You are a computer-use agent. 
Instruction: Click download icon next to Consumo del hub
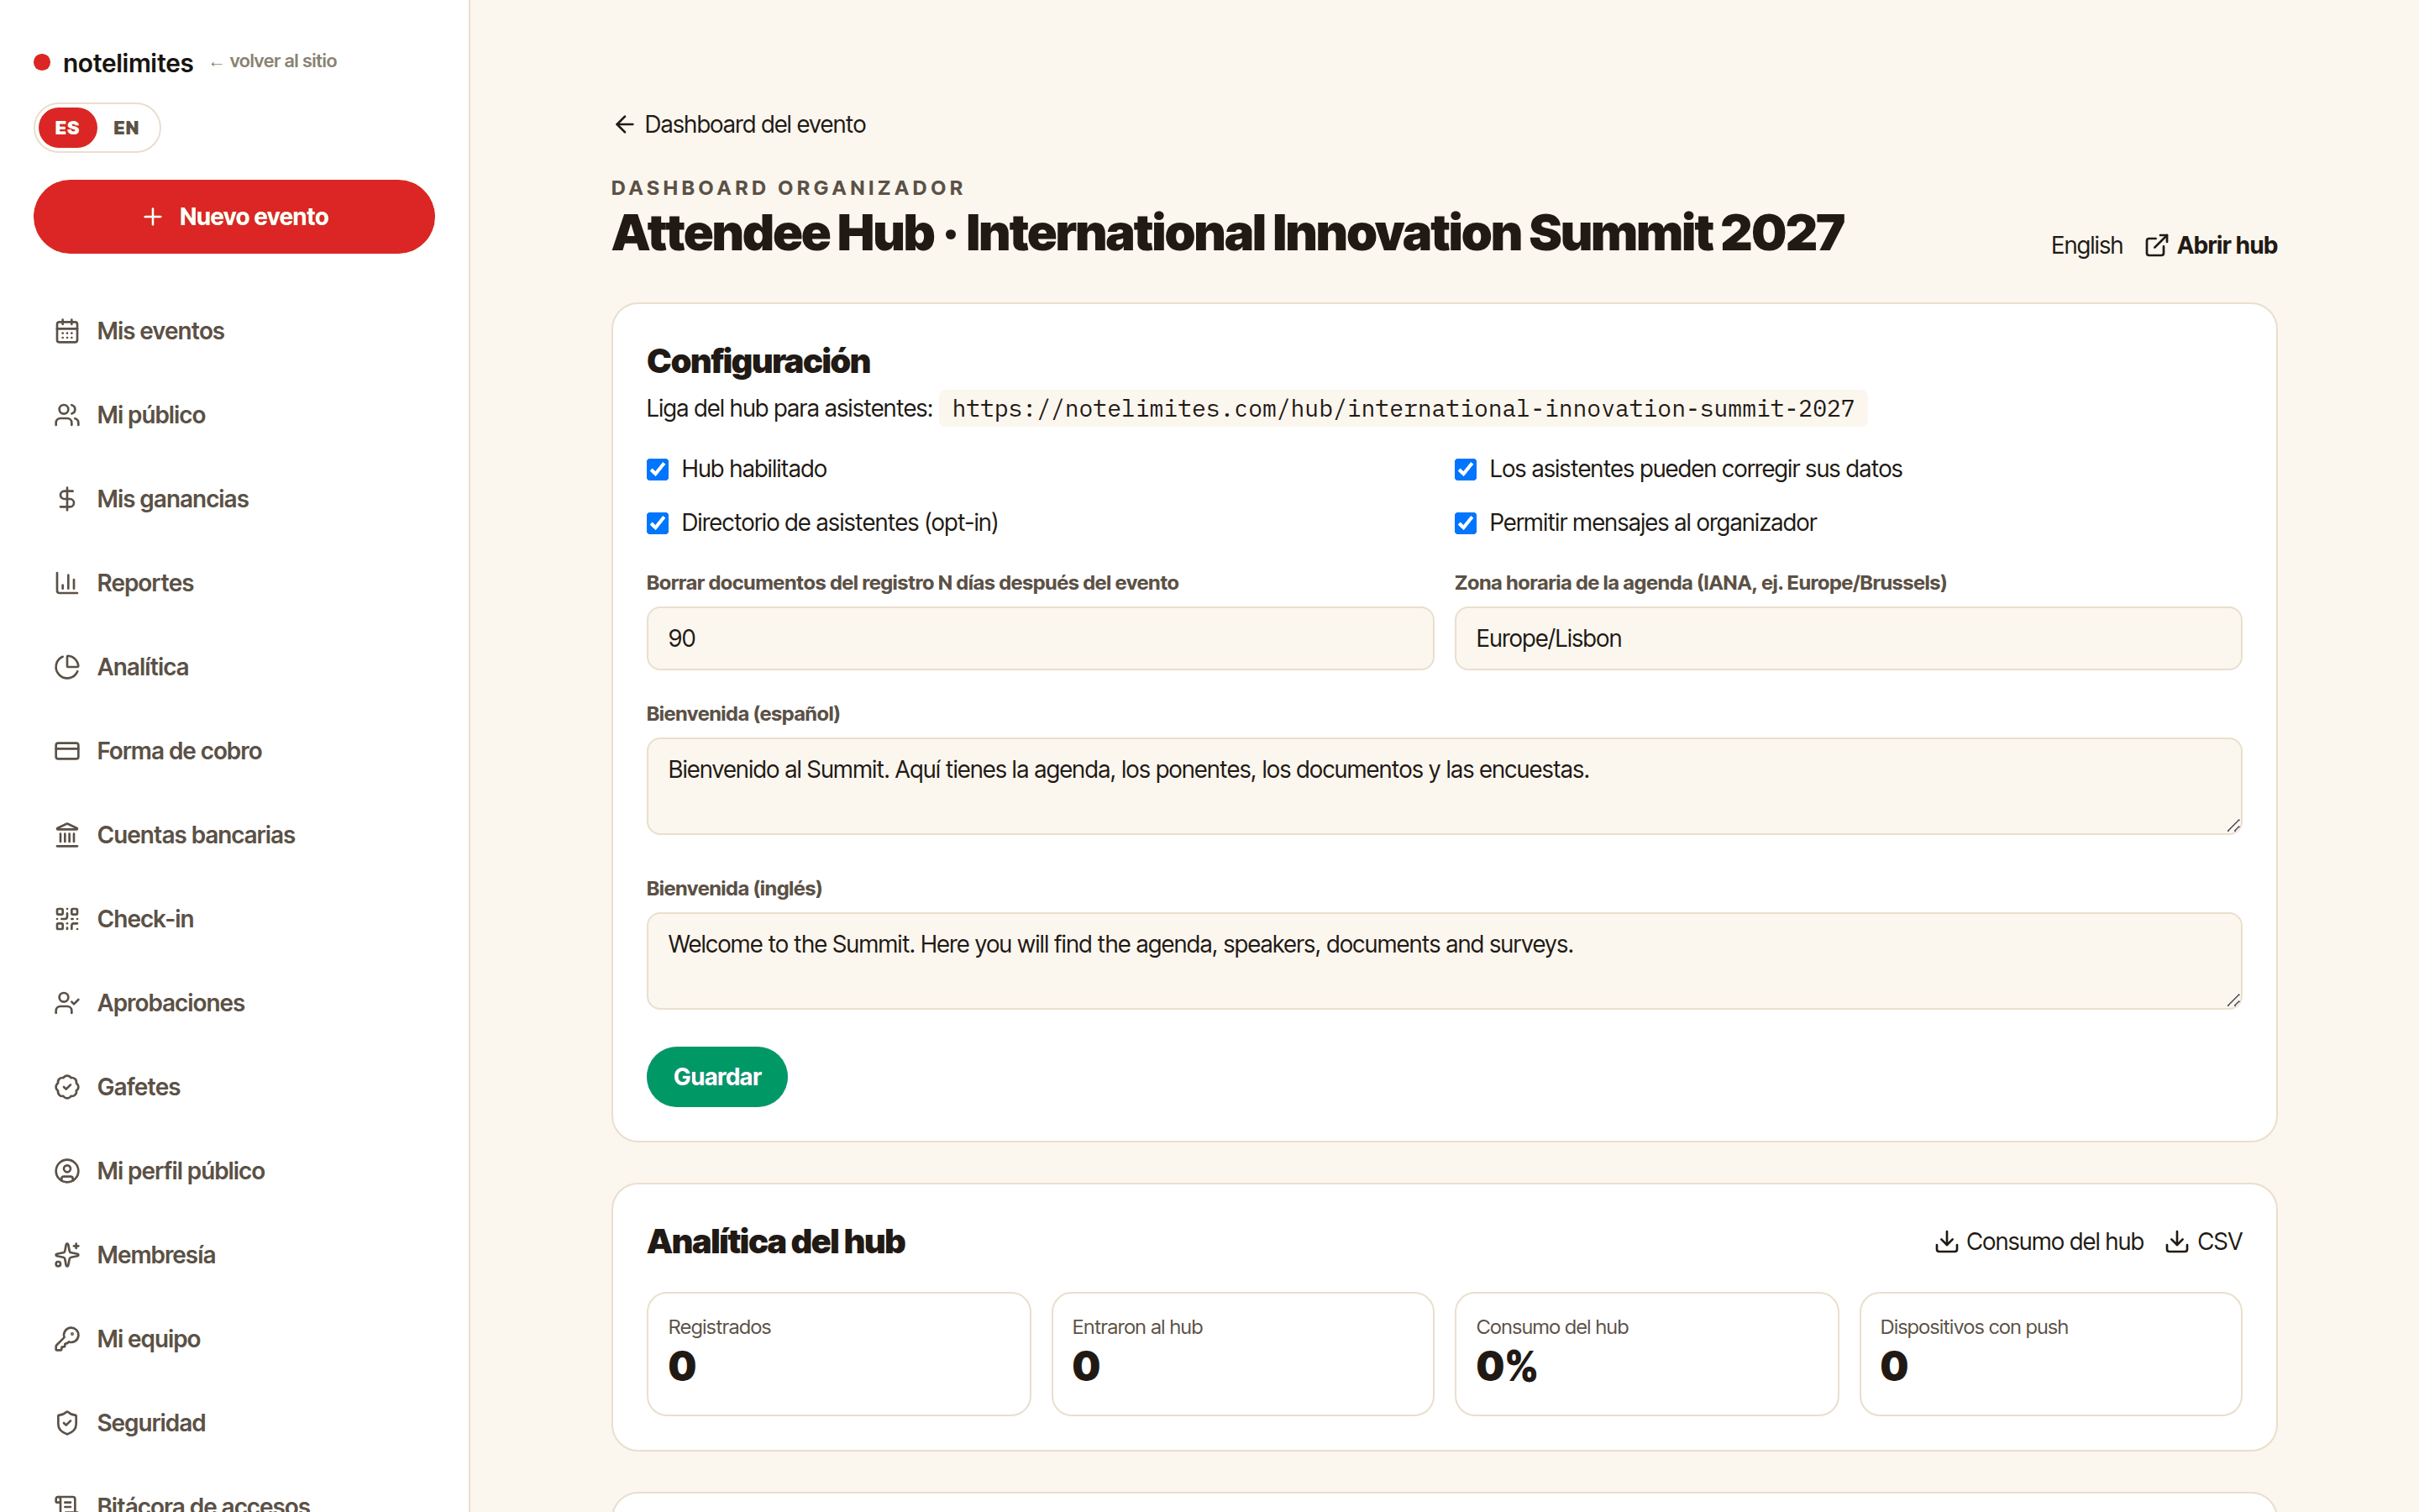(x=1946, y=1241)
